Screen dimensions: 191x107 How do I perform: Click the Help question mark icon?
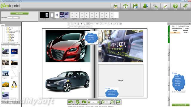click(175, 7)
